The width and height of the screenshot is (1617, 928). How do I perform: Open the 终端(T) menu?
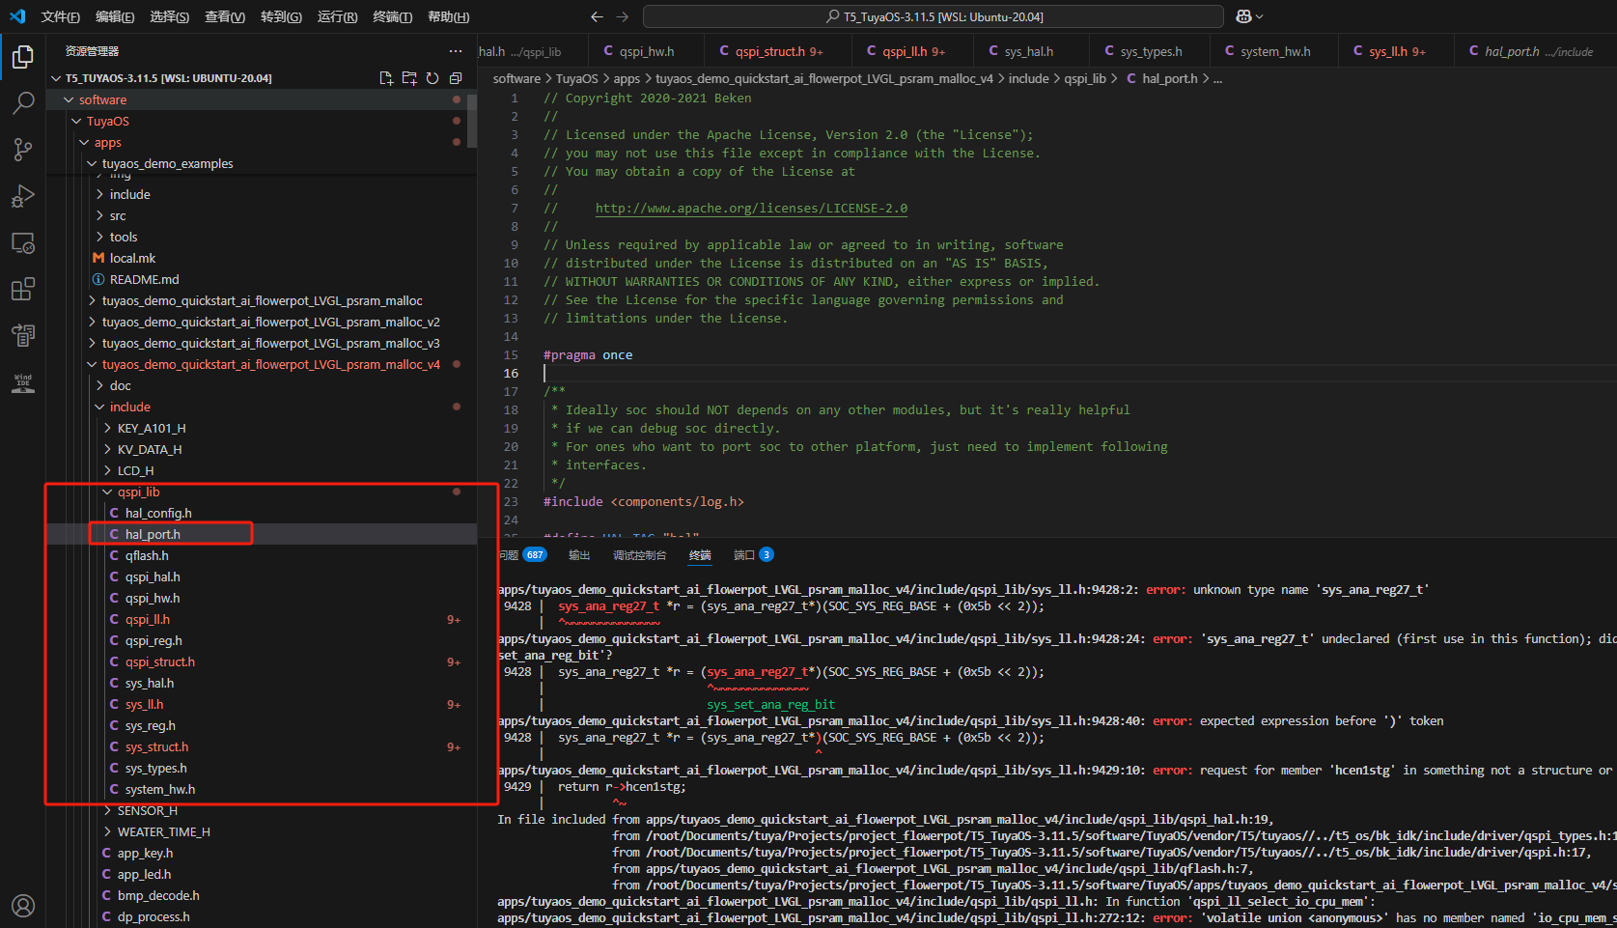click(x=392, y=16)
